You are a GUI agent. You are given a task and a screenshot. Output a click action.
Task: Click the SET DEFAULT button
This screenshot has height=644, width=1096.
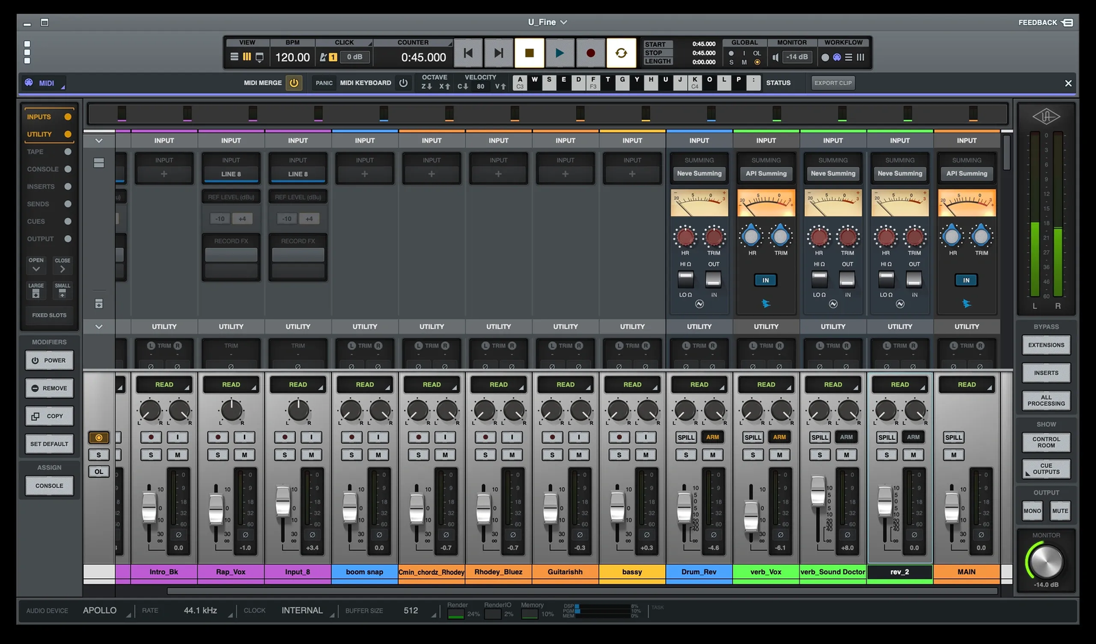pos(49,444)
